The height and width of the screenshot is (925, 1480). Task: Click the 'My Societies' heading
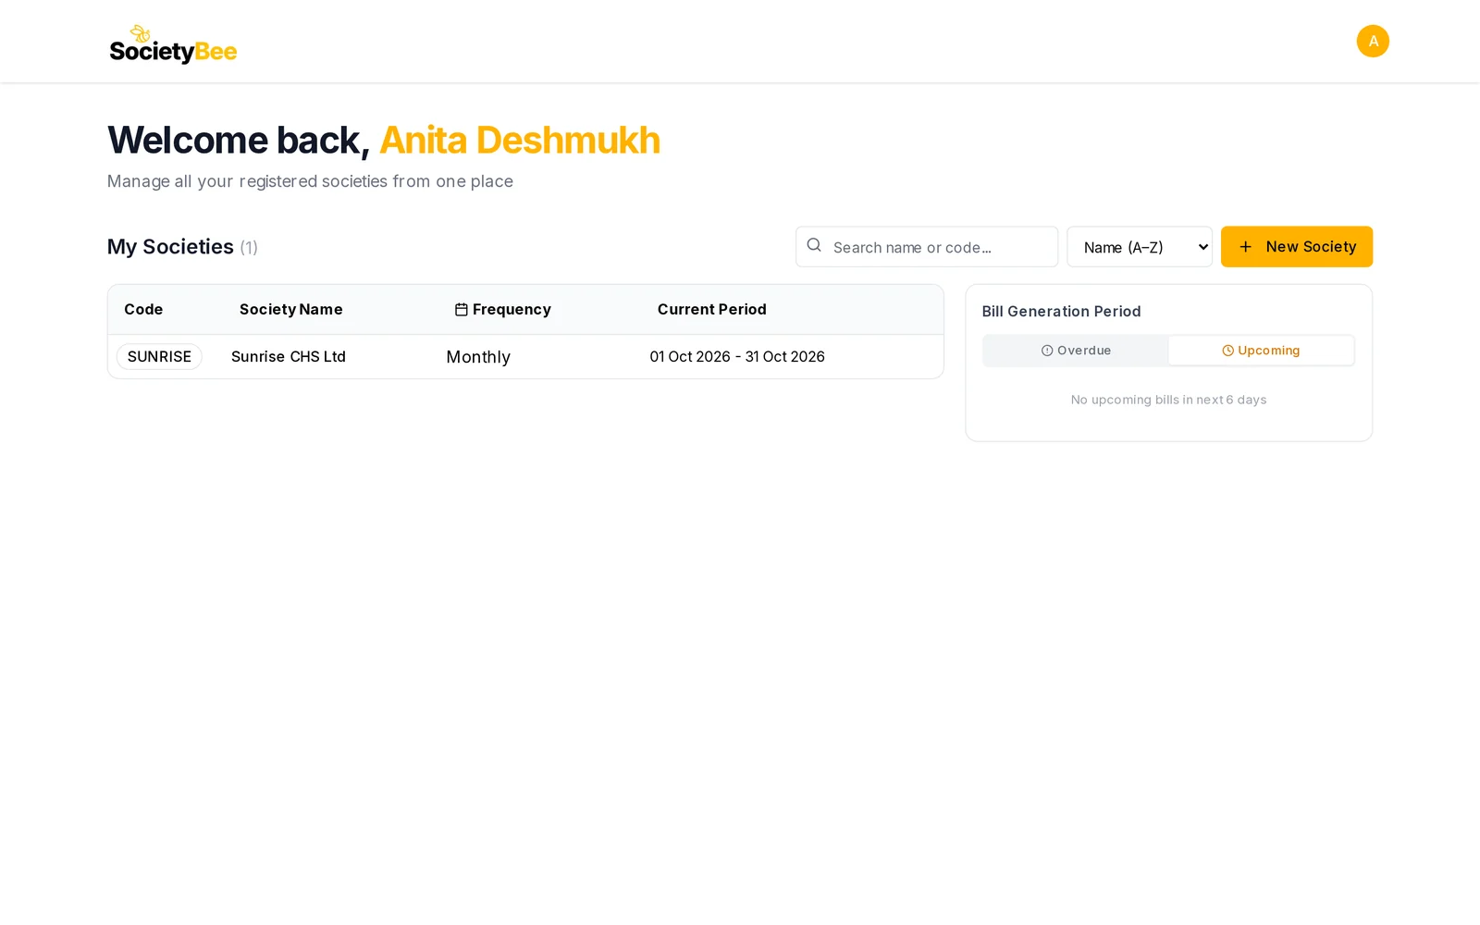[170, 247]
